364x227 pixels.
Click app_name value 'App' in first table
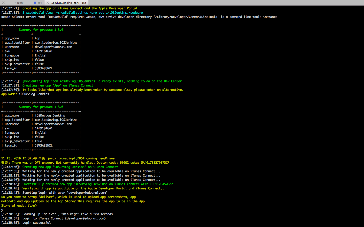tap(37, 38)
